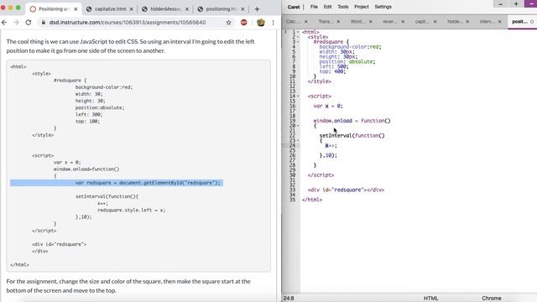The height and width of the screenshot is (302, 537).
Task: Open a new Chrome tab
Action: pos(257,9)
